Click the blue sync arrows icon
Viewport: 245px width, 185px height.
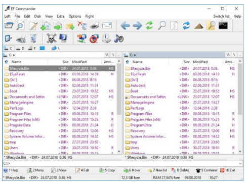[x=186, y=26]
